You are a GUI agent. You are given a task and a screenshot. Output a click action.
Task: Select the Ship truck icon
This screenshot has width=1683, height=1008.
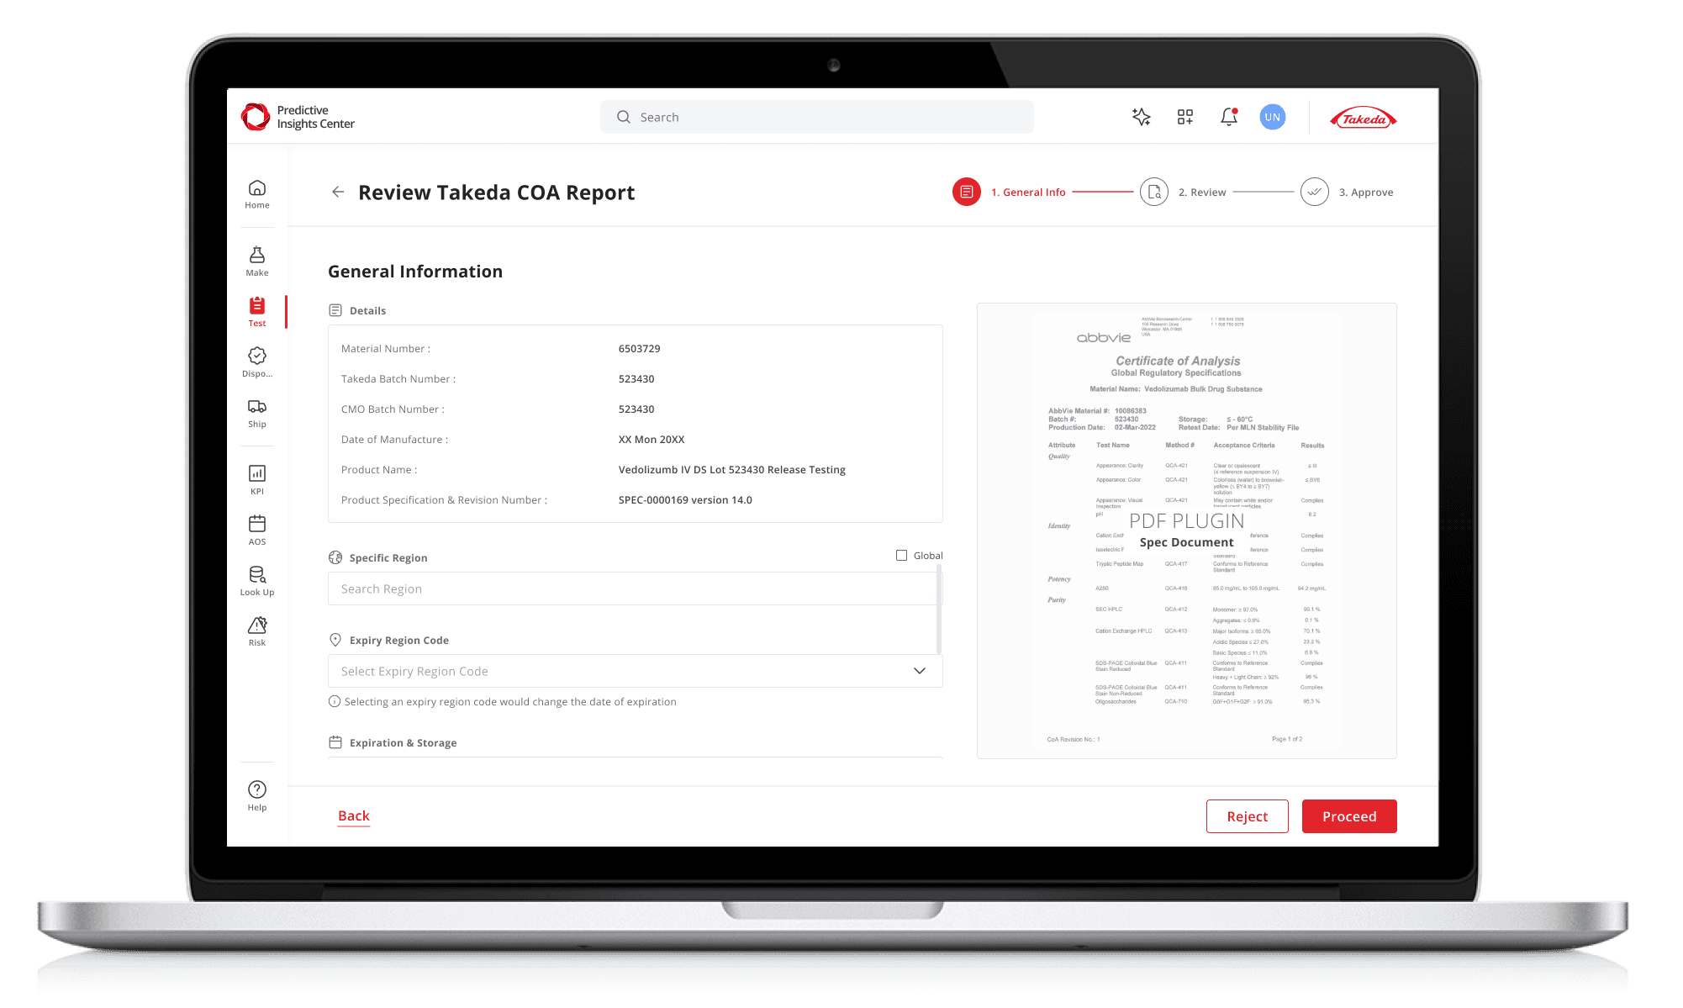[257, 412]
